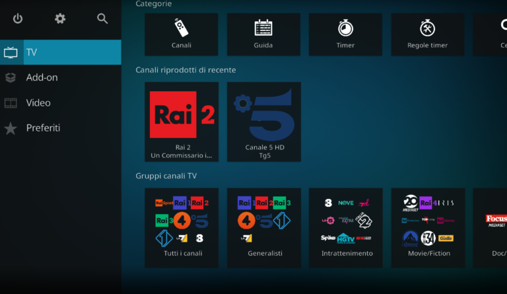Click the TV screen icon in sidebar
This screenshot has height=294, width=507.
tap(11, 52)
